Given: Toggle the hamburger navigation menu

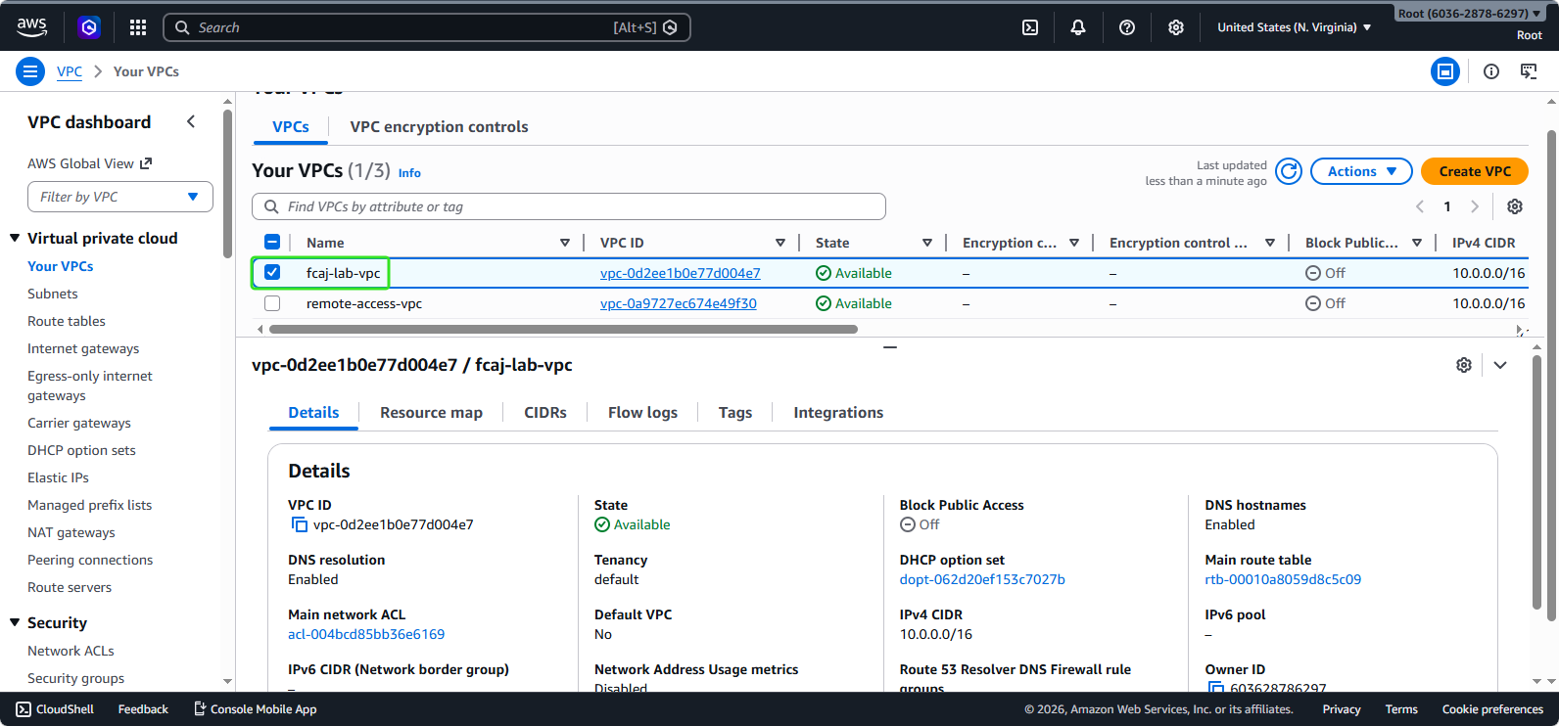Looking at the screenshot, I should coord(30,71).
